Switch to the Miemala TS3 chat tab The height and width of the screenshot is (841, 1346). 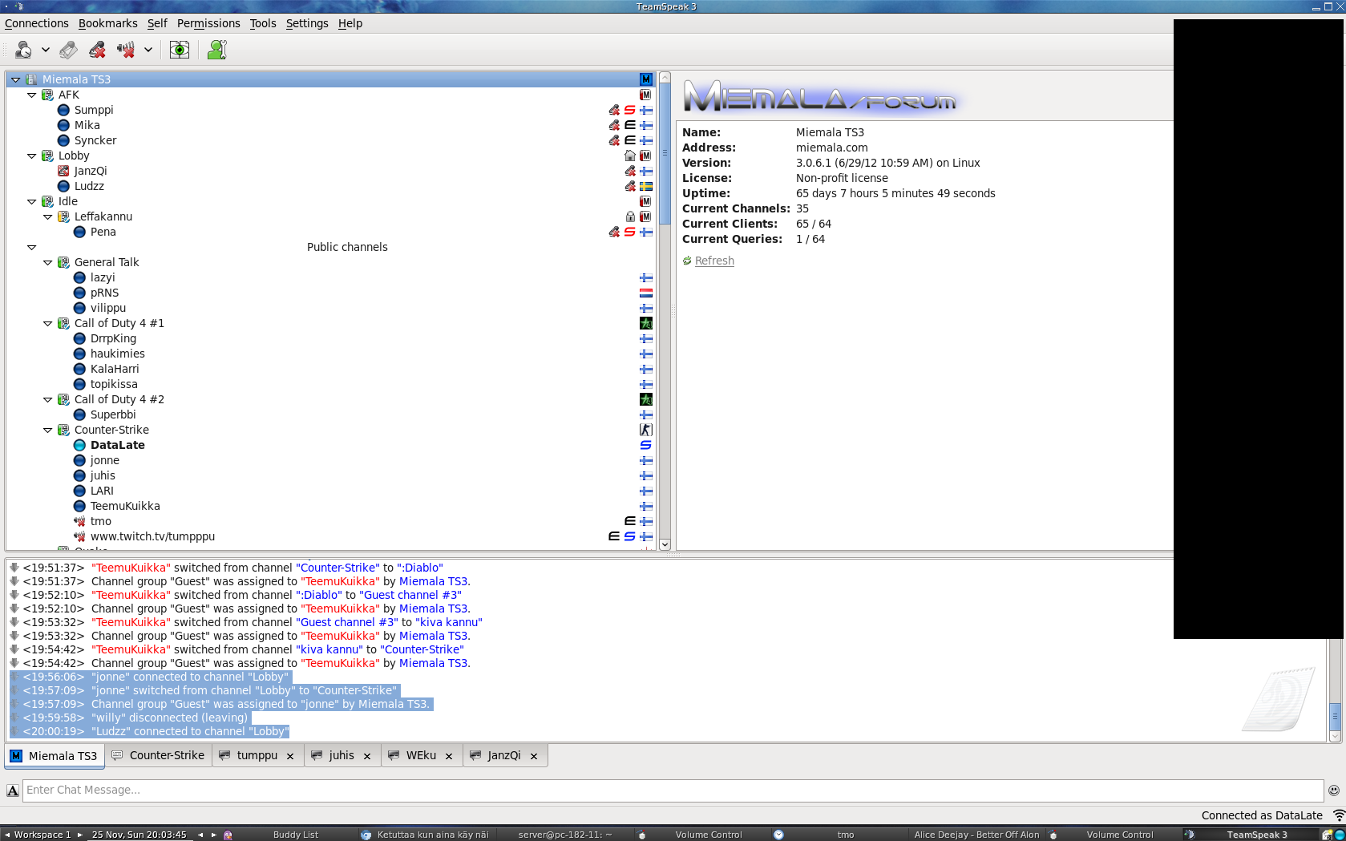(x=55, y=755)
